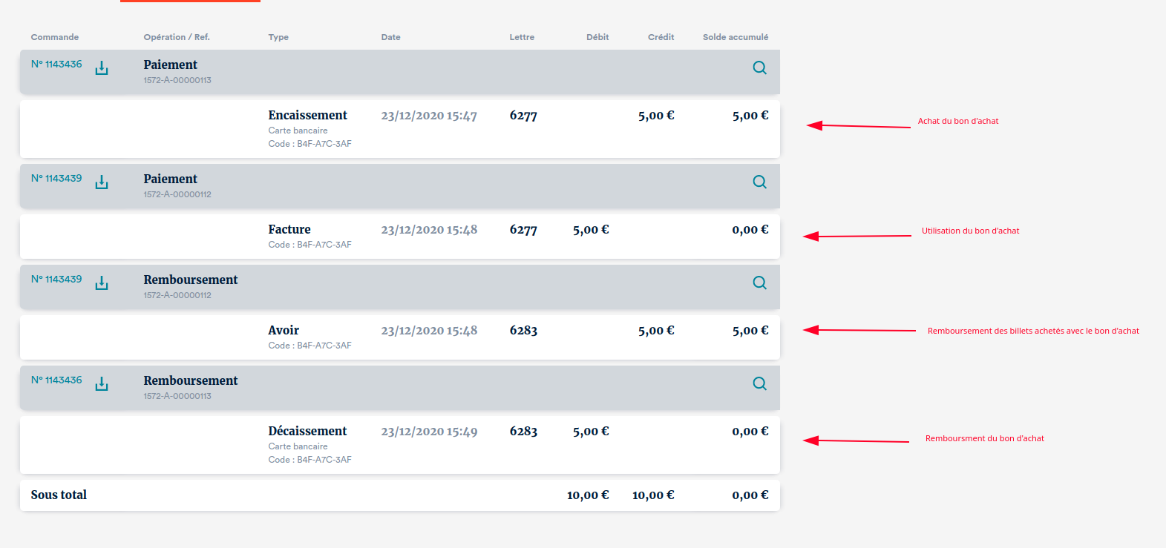Open magnifier on Remboursement 1572-A-00000113 row
Image resolution: width=1166 pixels, height=548 pixels.
(759, 383)
